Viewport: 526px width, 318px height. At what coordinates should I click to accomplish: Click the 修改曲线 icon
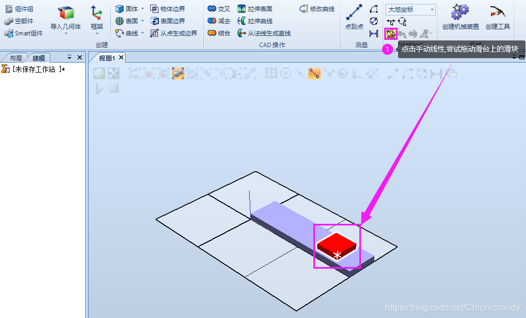[x=317, y=9]
